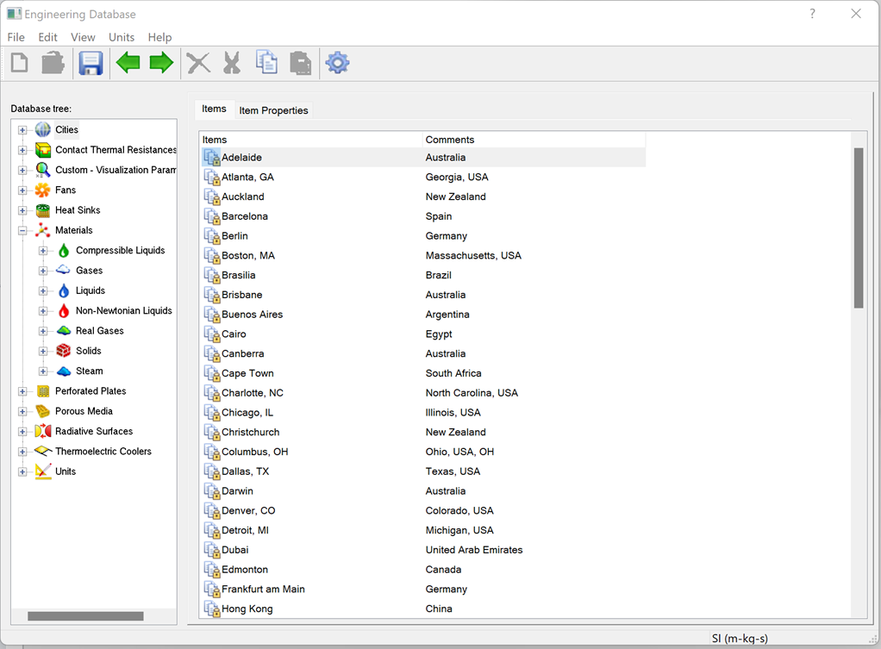Click the Cut scissors icon

(232, 63)
